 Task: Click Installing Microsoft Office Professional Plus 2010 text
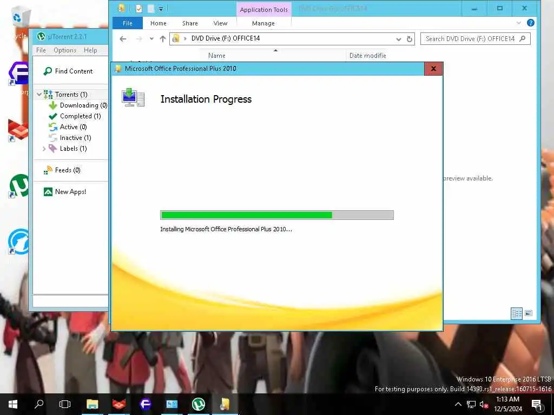(226, 229)
